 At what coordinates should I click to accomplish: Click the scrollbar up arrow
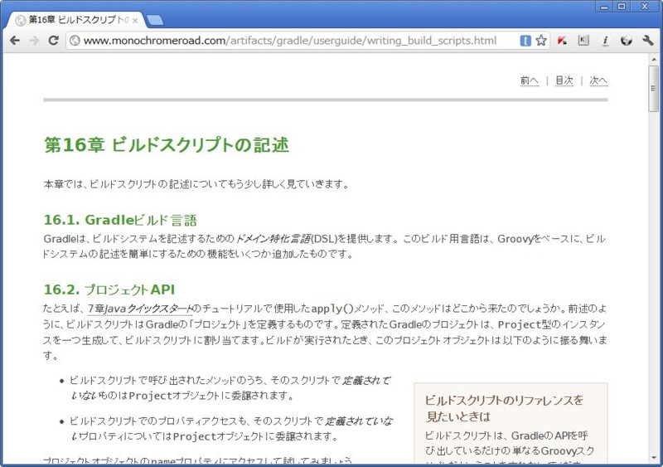654,60
